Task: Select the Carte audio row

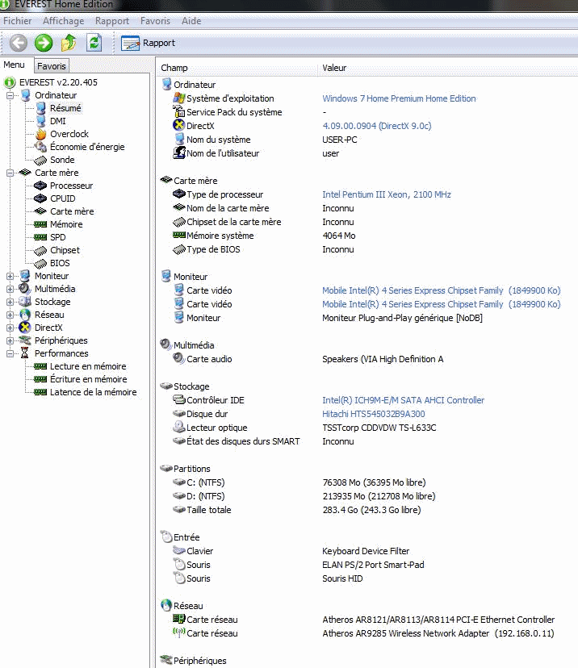Action: (366, 359)
